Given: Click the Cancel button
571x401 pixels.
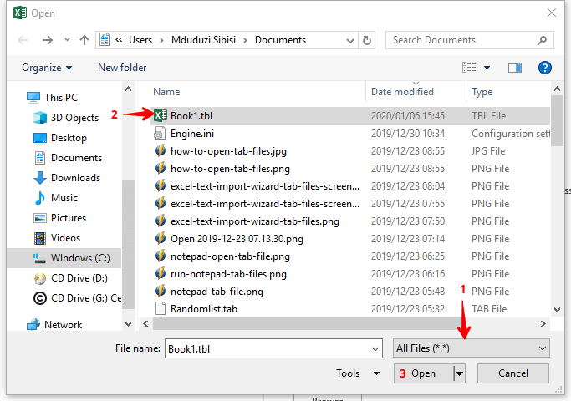Looking at the screenshot, I should click(x=513, y=373).
